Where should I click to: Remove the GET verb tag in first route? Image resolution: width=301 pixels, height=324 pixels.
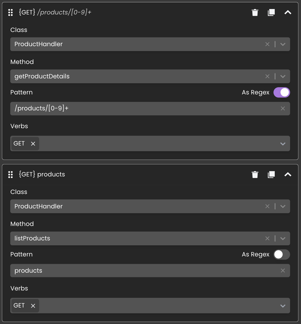click(33, 144)
